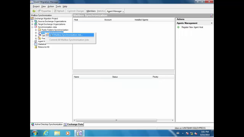
Task: Open the Action menu
Action: tap(51, 6)
